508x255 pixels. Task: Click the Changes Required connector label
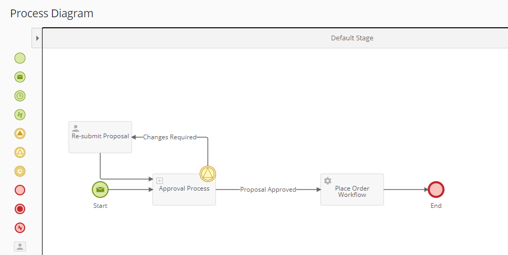170,137
